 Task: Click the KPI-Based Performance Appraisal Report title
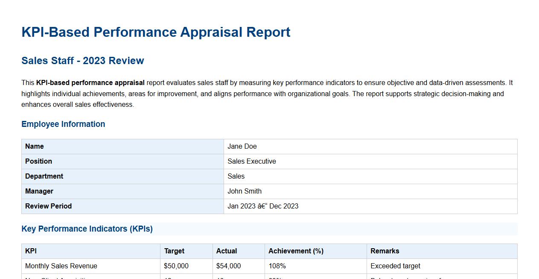click(x=155, y=32)
